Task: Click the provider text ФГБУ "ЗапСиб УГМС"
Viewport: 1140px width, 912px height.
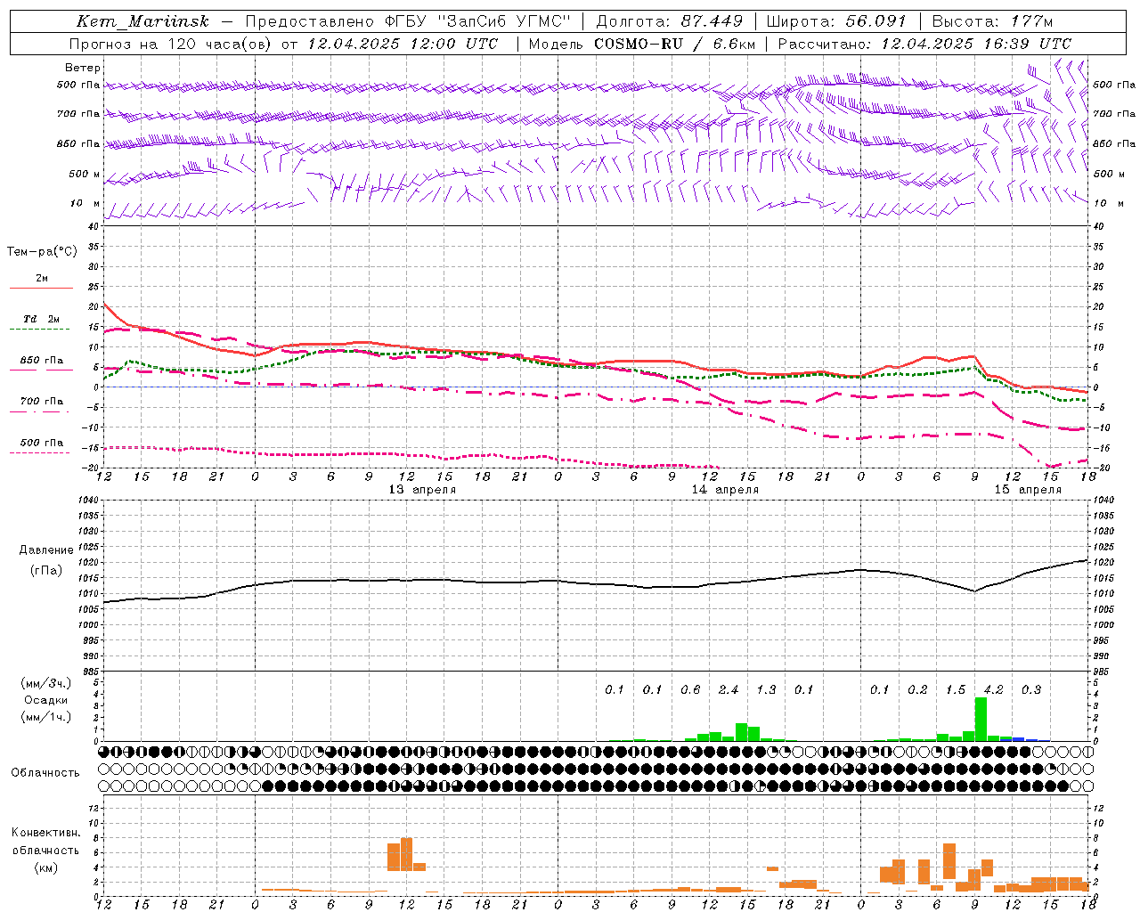Action: 478,21
